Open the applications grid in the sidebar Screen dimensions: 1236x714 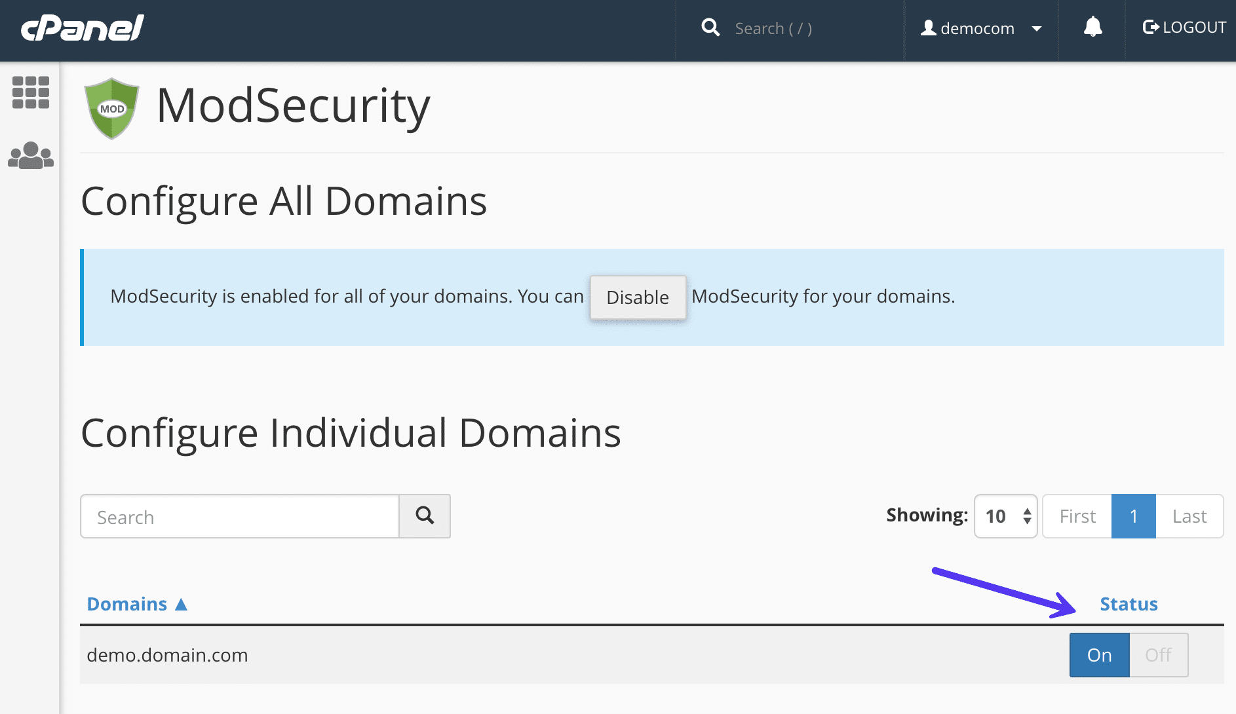pos(31,94)
